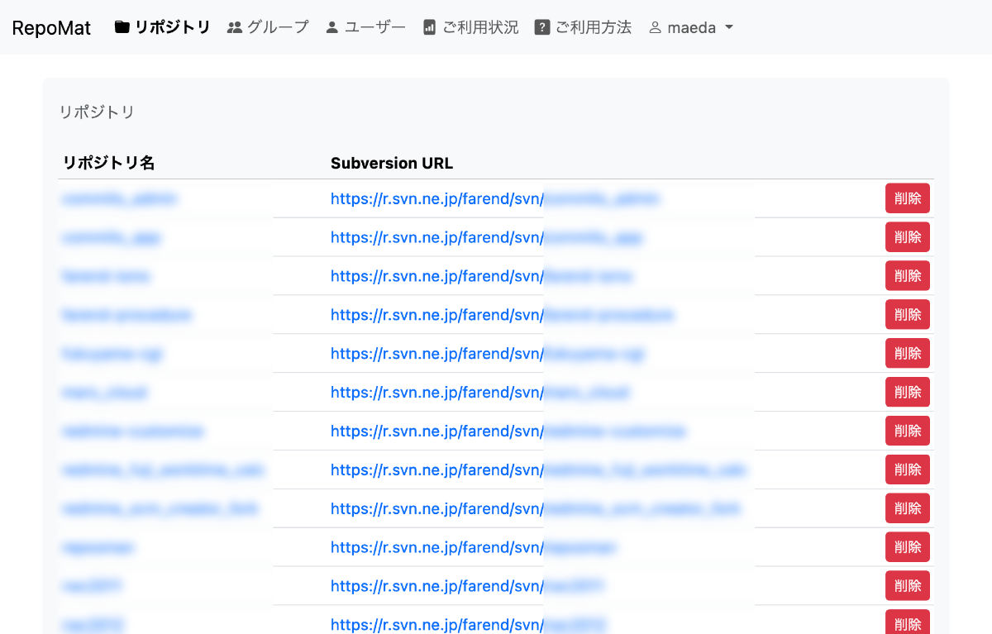Click the person outline icon next to maeda
This screenshot has height=634, width=992.
coord(656,26)
